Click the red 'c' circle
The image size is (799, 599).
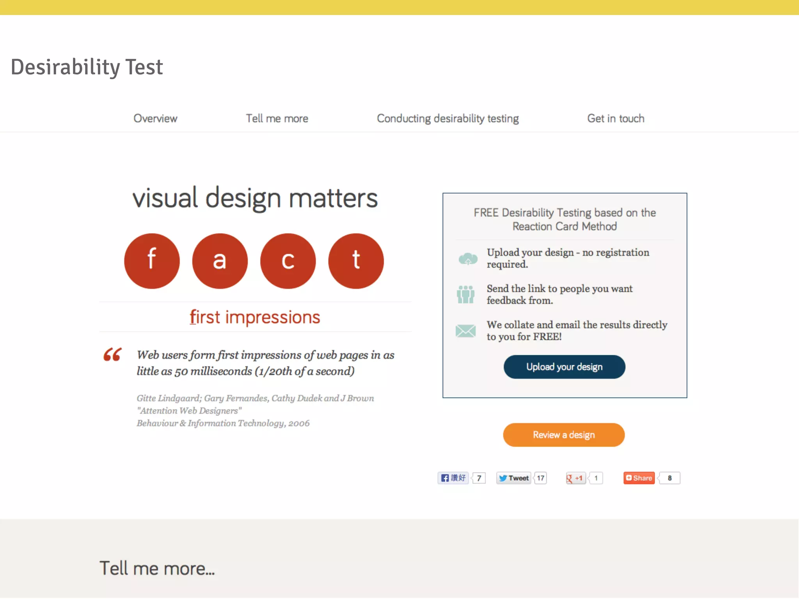(x=288, y=261)
